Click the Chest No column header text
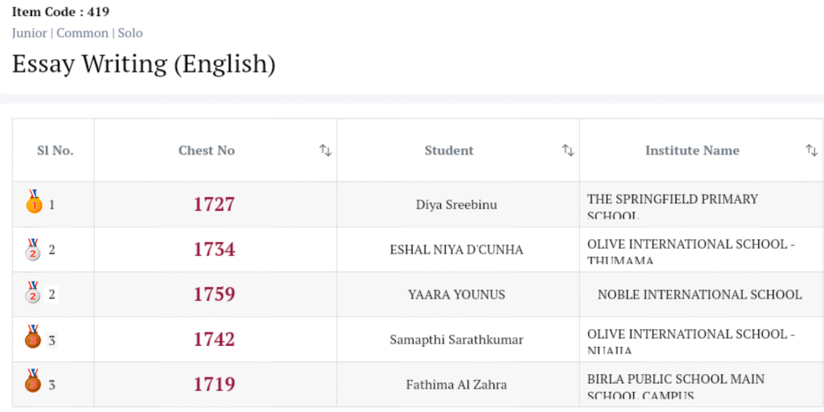The image size is (824, 412). pyautogui.click(x=207, y=150)
